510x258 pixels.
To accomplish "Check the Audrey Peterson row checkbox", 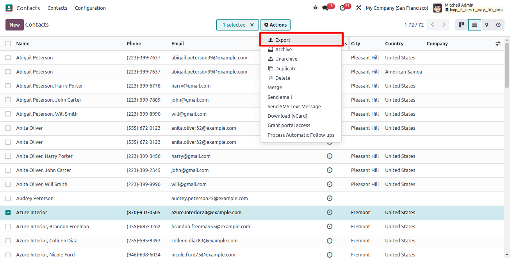I will 8,199.
